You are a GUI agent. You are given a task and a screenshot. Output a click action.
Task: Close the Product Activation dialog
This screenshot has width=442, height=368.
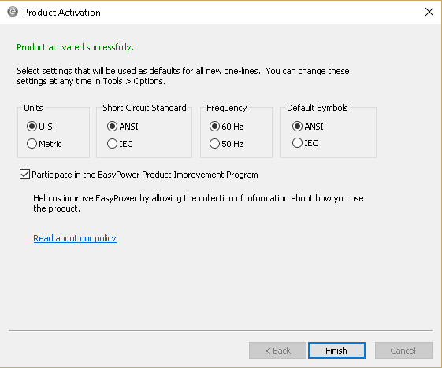point(429,12)
